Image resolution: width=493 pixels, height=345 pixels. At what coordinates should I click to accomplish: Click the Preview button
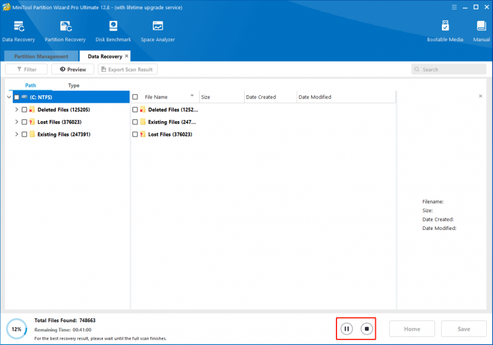pyautogui.click(x=73, y=69)
